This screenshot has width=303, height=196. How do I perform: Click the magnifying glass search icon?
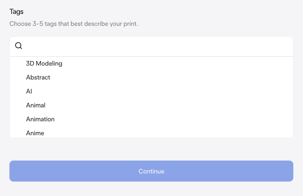19,46
